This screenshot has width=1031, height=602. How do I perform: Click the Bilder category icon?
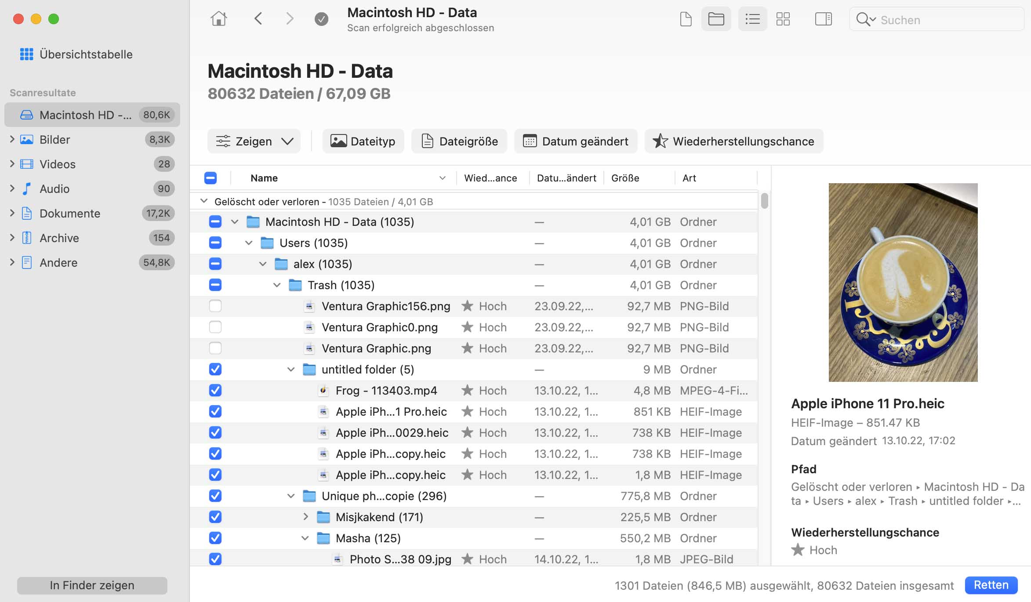[27, 139]
